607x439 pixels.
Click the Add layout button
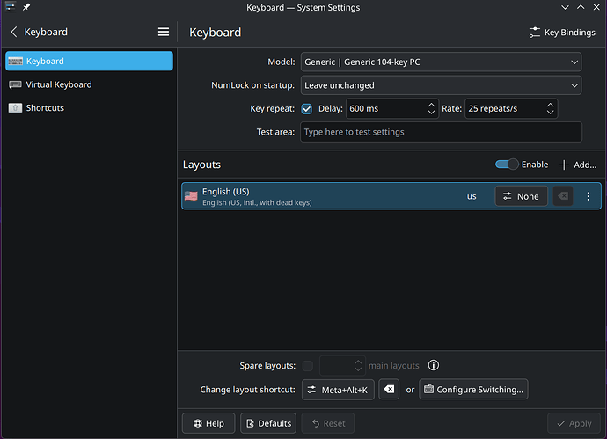pyautogui.click(x=577, y=165)
